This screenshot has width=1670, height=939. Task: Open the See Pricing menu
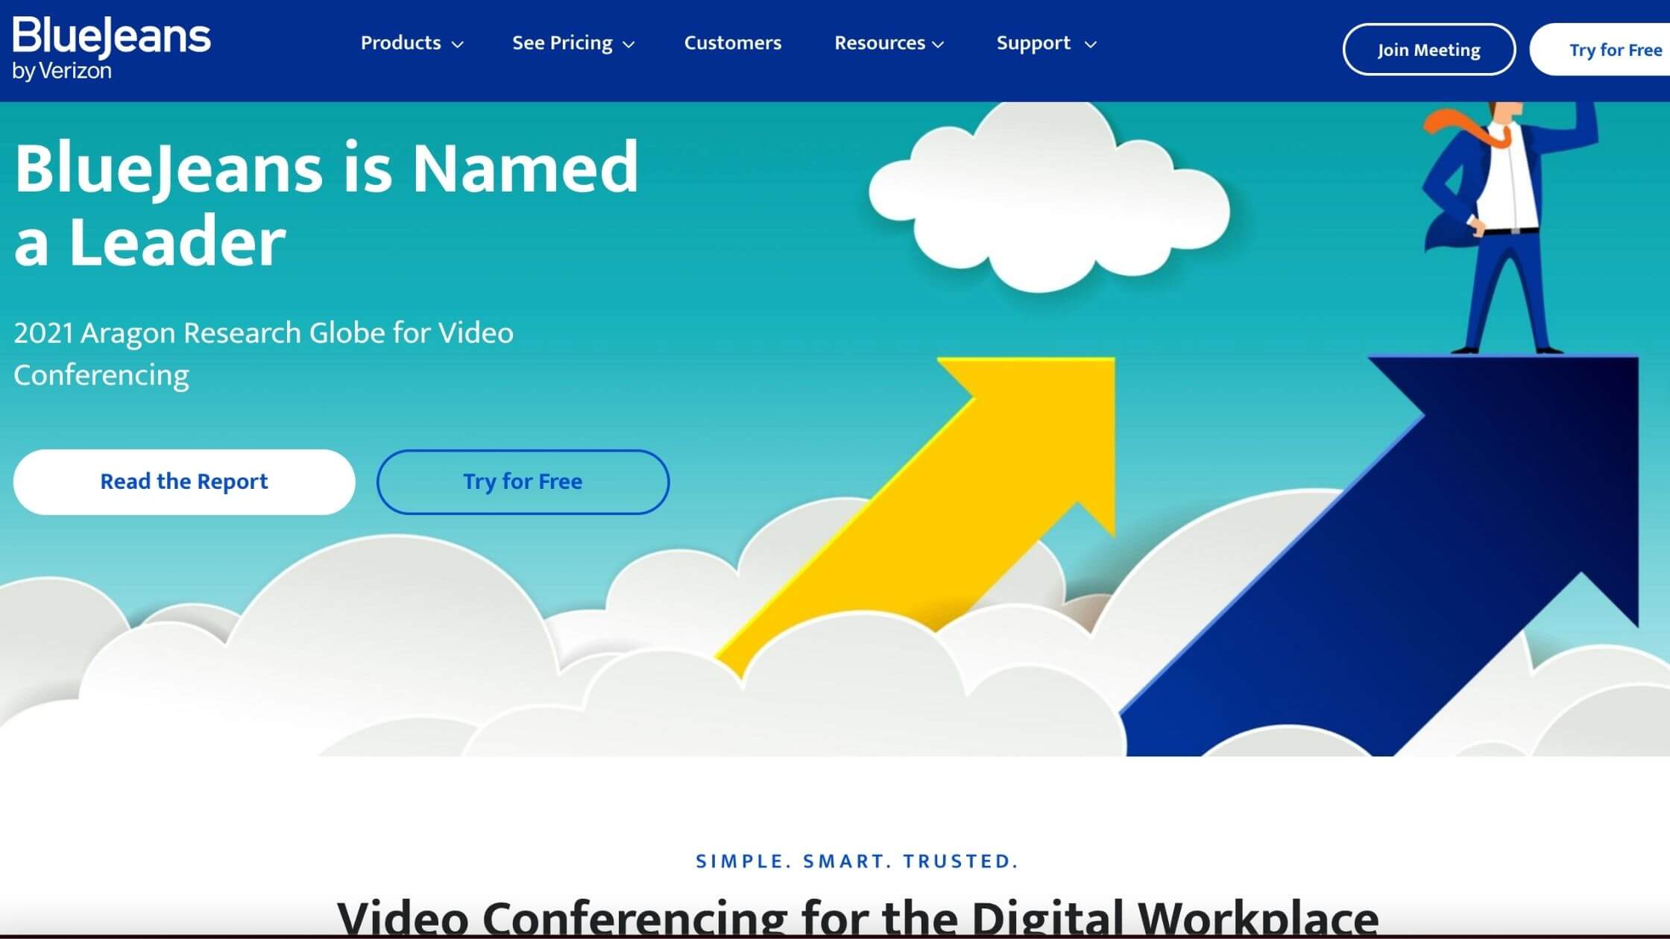[x=562, y=43]
